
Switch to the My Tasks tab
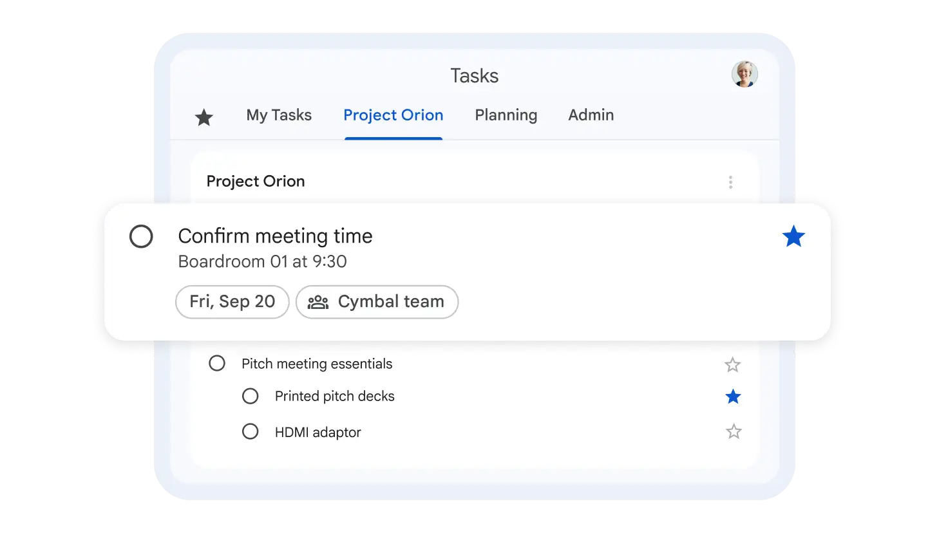click(279, 115)
